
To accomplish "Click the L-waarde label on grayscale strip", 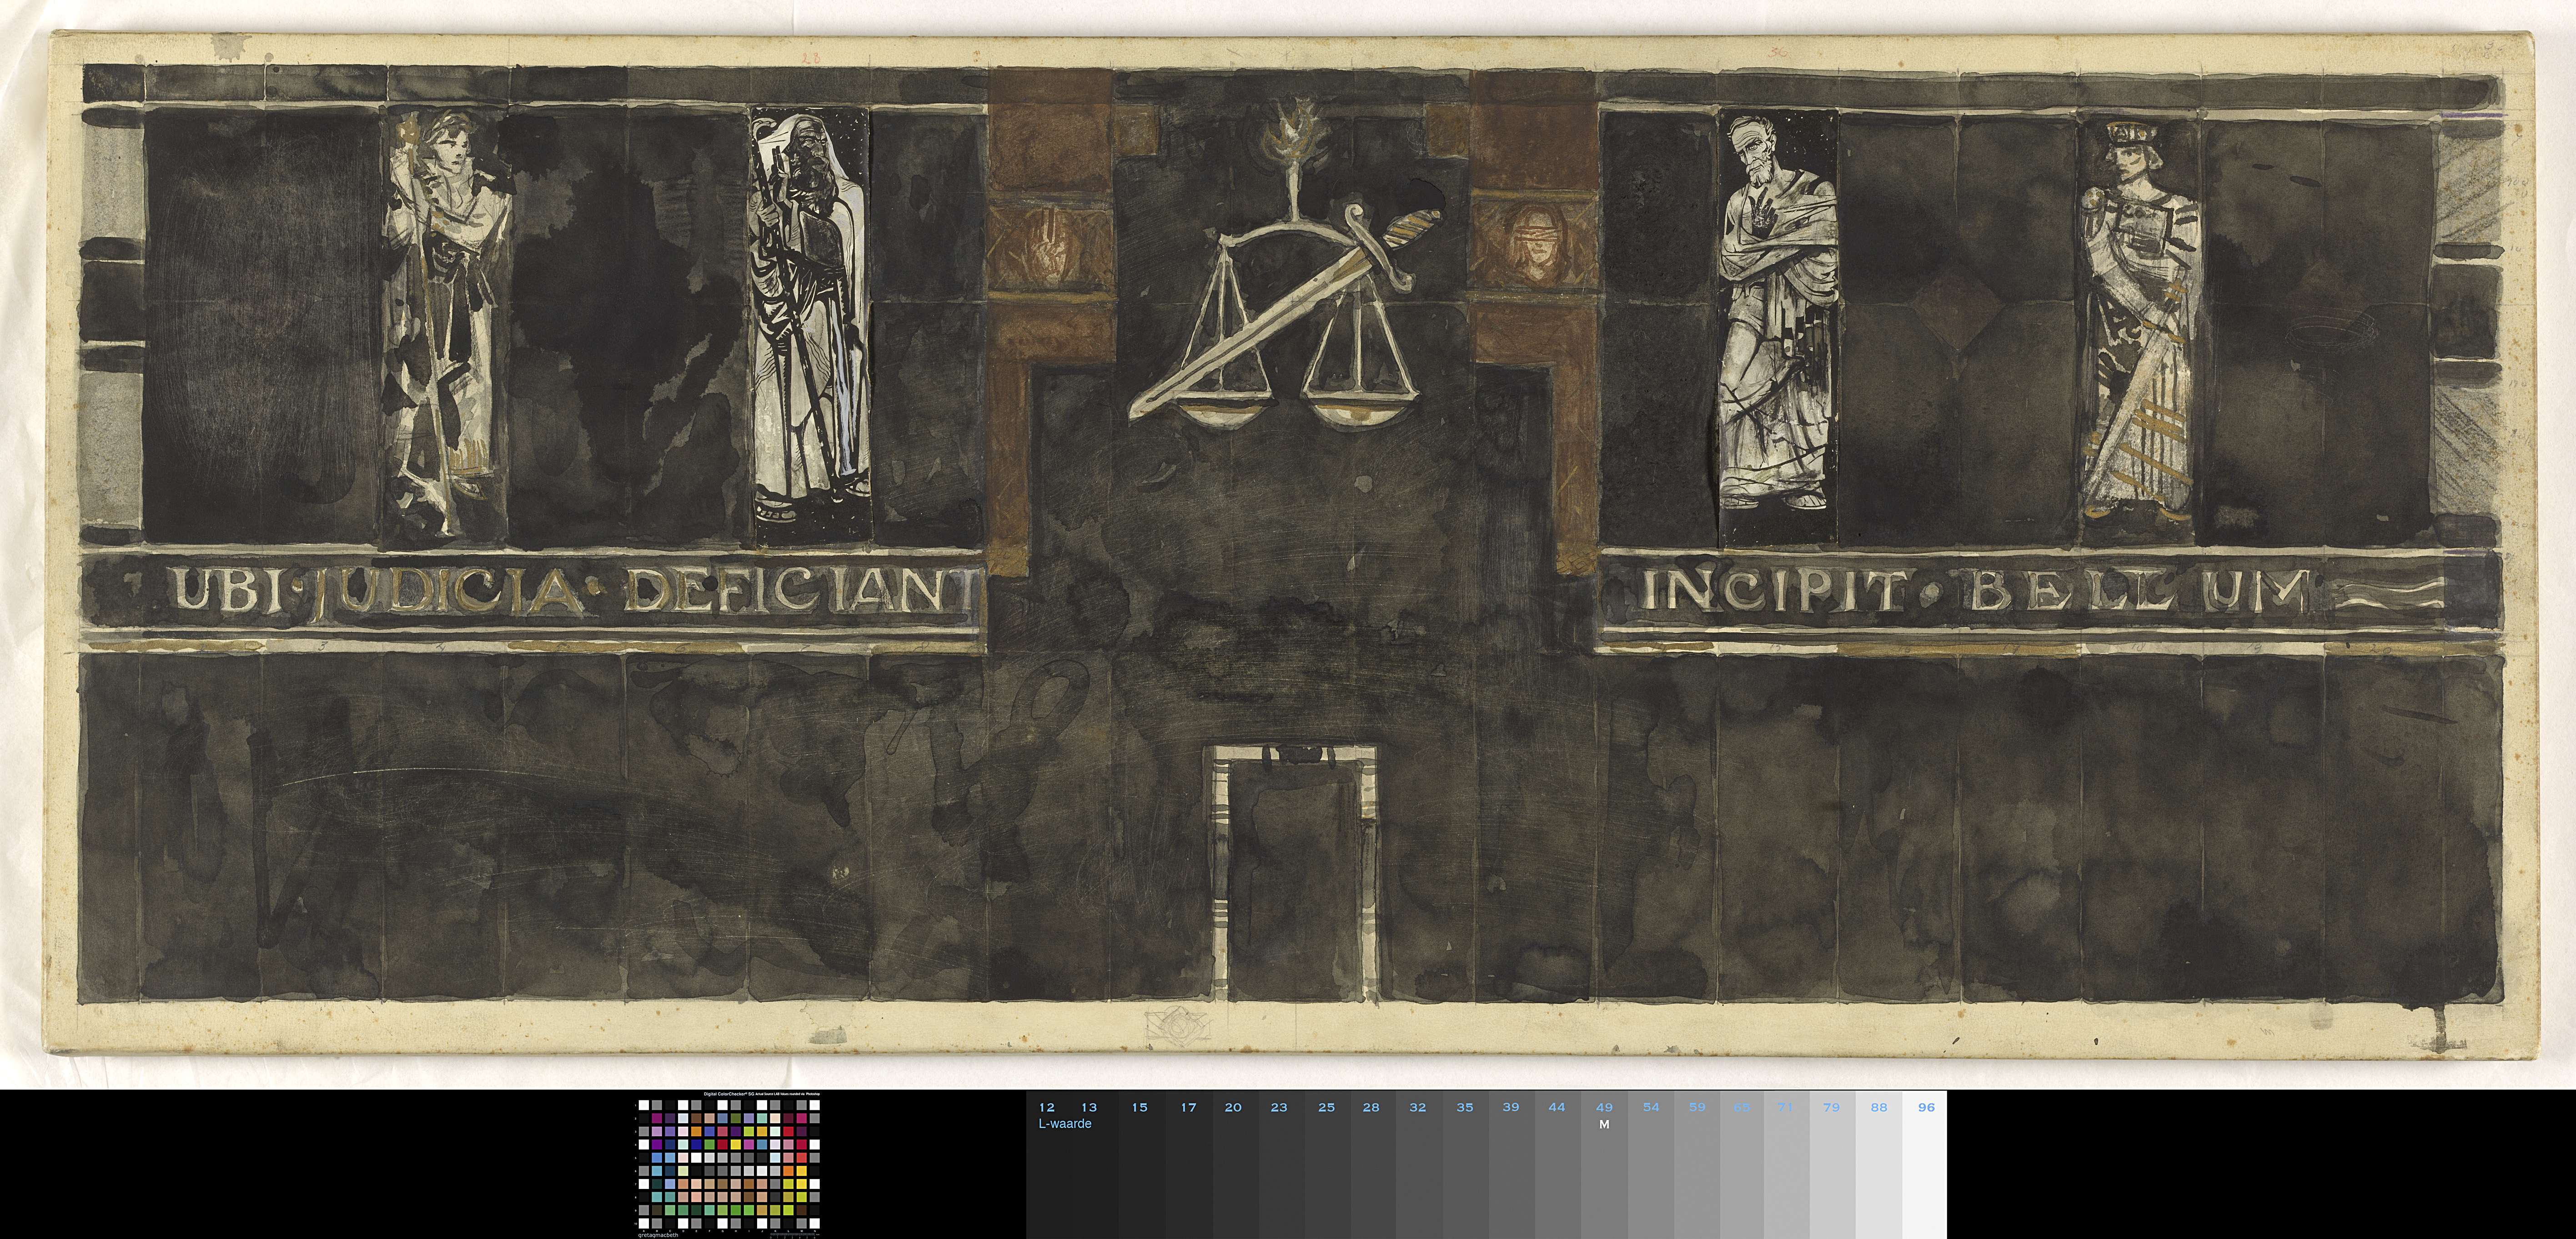I will [x=1065, y=1124].
